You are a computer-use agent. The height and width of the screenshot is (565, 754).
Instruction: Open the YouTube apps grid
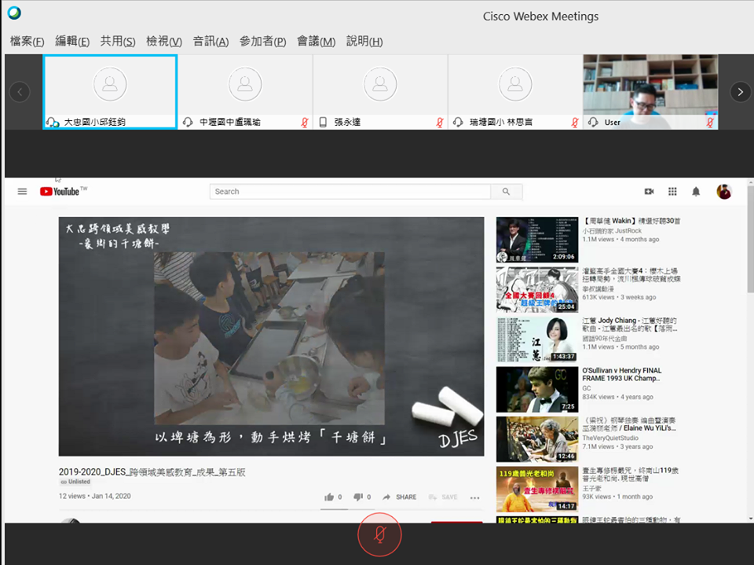pyautogui.click(x=672, y=192)
